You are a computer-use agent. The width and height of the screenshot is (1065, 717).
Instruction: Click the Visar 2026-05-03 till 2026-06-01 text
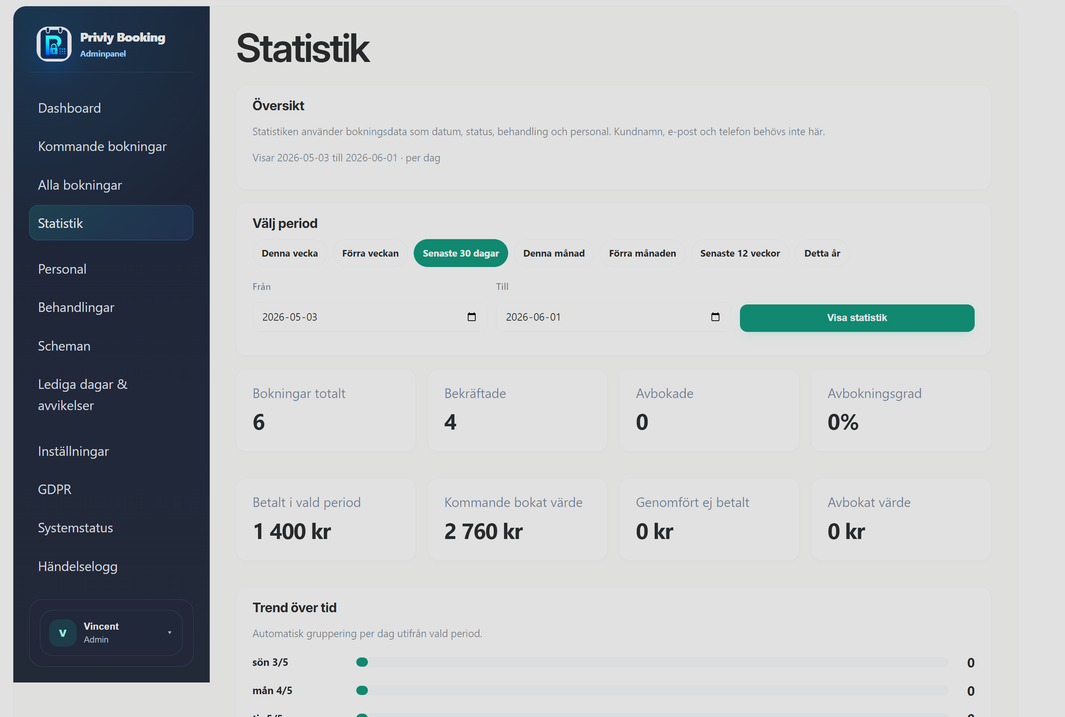pyautogui.click(x=346, y=158)
